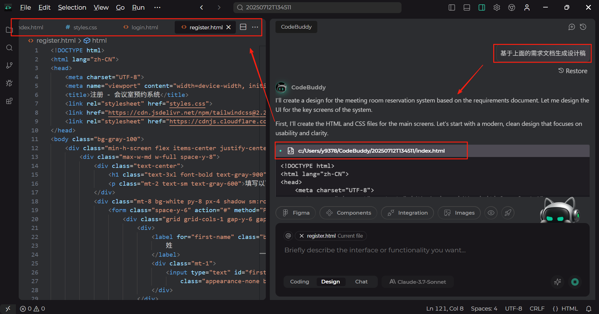Image resolution: width=599 pixels, height=314 pixels.
Task: Open the index.html file path in chat
Action: point(371,151)
